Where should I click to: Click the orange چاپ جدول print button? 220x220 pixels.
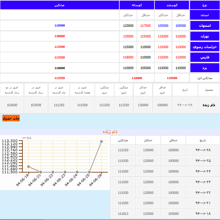(11, 118)
